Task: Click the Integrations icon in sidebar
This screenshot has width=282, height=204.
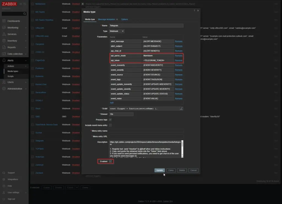Action: [x=4, y=179]
